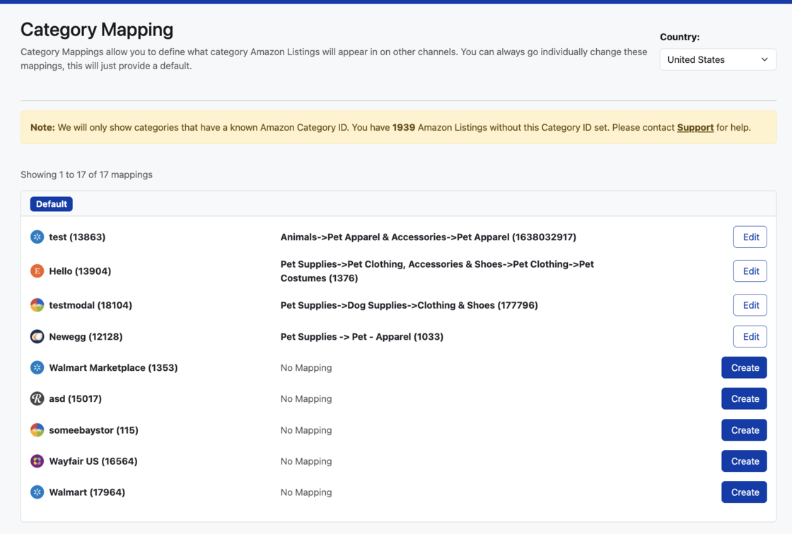Edit the Newegg (12128) mapping

click(x=750, y=336)
